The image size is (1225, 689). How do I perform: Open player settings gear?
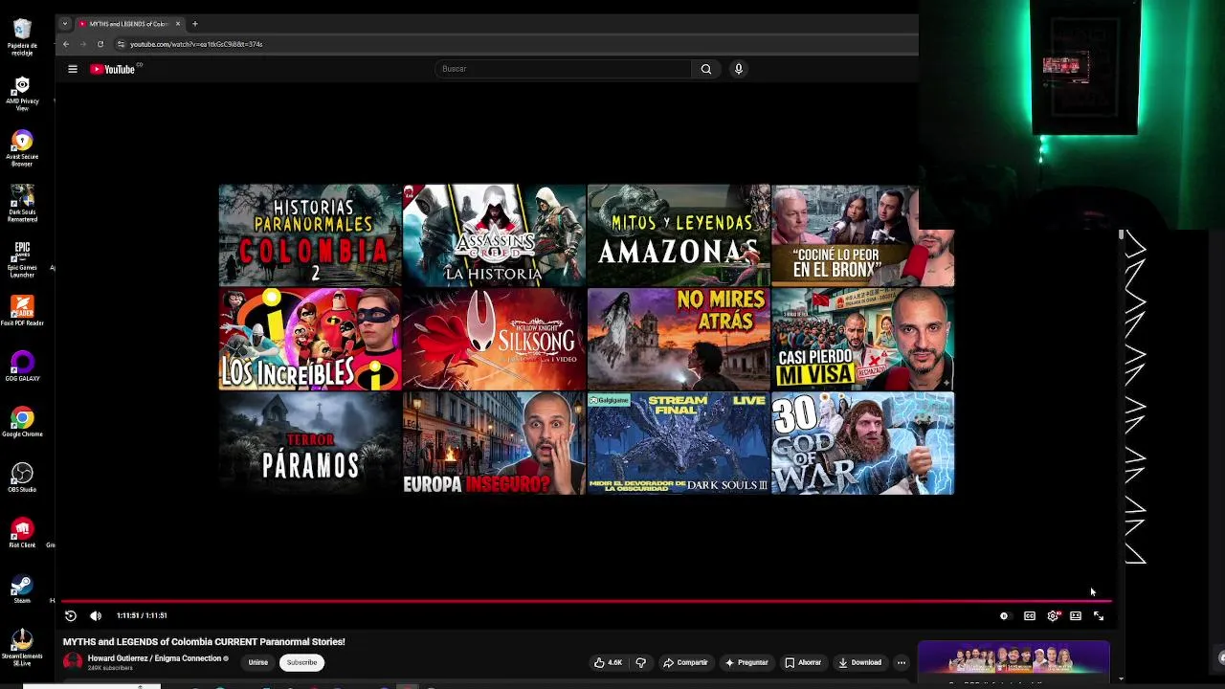[x=1053, y=616]
